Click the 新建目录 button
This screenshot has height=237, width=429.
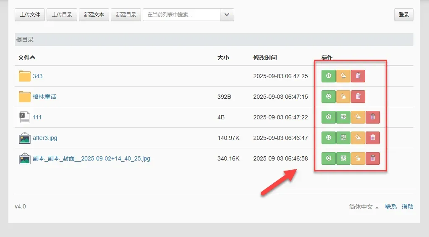coord(126,15)
